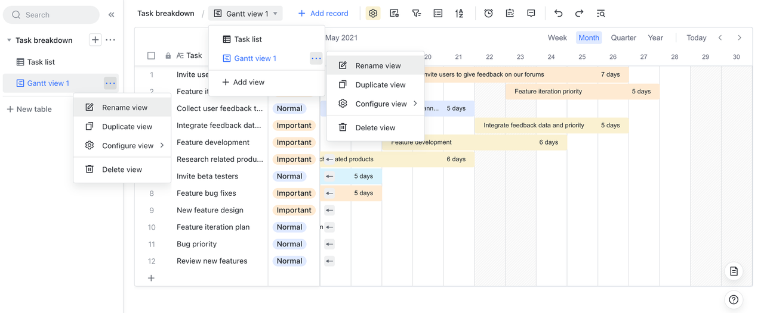Viewport: 764px width, 313px height.
Task: Click the find records search icon in toolbar
Action: pyautogui.click(x=600, y=13)
